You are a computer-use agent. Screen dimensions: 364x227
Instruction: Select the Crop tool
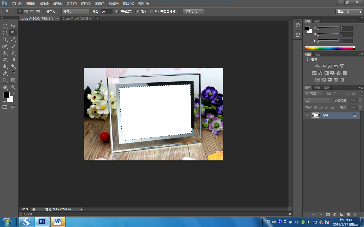pos(5,39)
